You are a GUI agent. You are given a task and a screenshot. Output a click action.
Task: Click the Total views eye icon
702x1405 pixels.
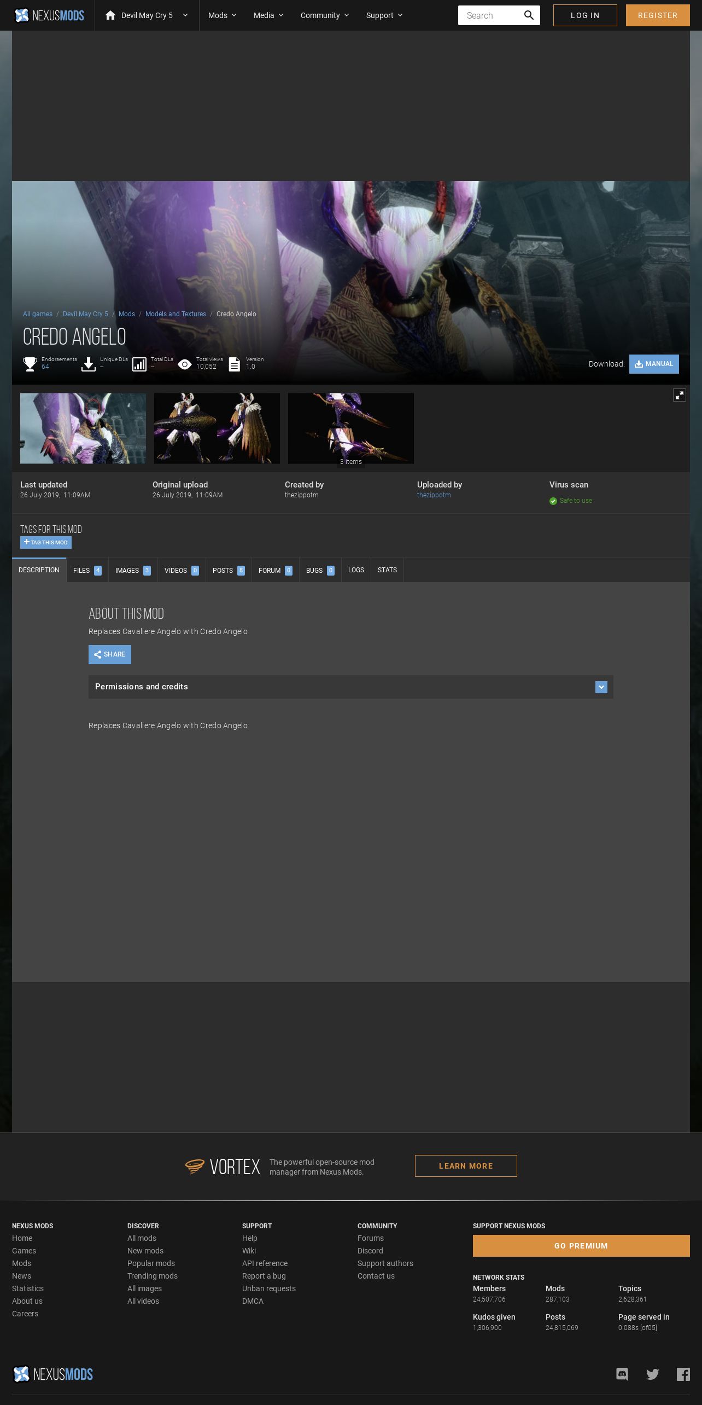click(x=185, y=364)
